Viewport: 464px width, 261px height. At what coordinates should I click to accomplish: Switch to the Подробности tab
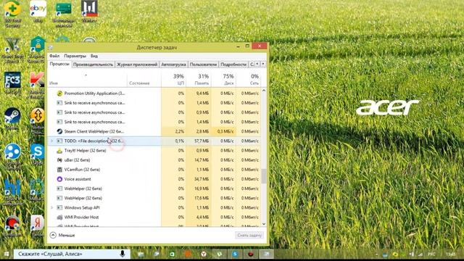(x=233, y=65)
